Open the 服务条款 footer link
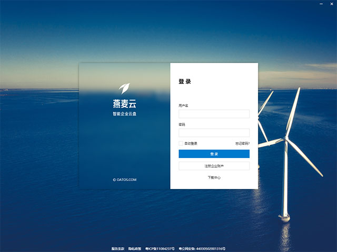This screenshot has width=337, height=252. coord(118,248)
